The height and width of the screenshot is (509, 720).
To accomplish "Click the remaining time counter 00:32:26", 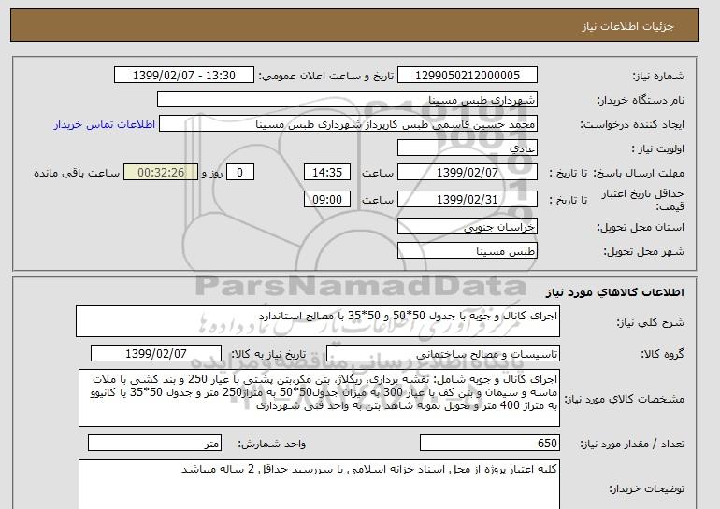I will pyautogui.click(x=161, y=173).
